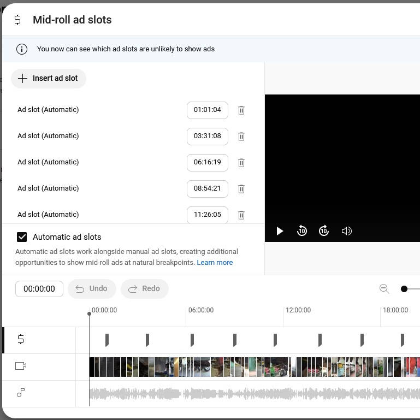The image size is (420, 420).
Task: Edit the 01:01:04 ad slot time field
Action: coord(207,110)
